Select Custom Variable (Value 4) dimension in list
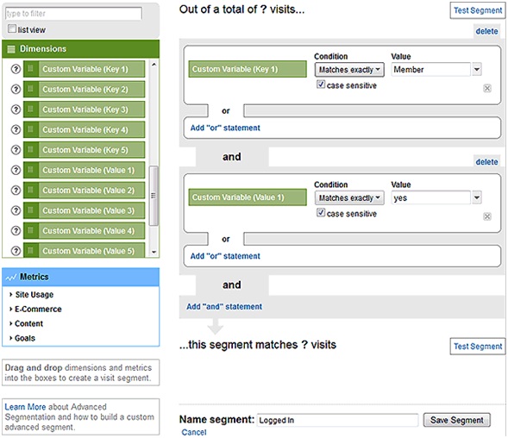 pos(85,231)
